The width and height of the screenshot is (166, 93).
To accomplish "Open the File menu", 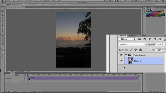I will click(x=14, y=1).
